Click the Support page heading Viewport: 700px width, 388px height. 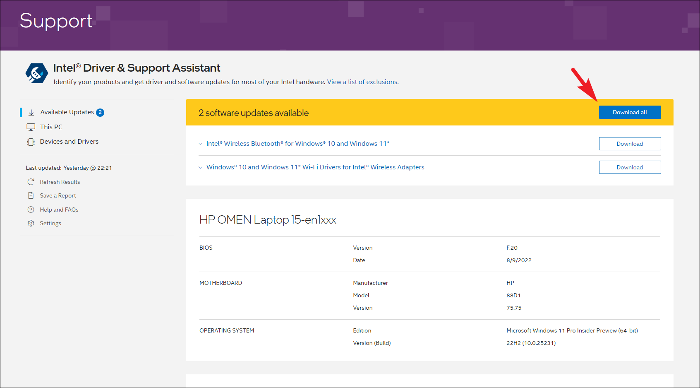point(56,21)
